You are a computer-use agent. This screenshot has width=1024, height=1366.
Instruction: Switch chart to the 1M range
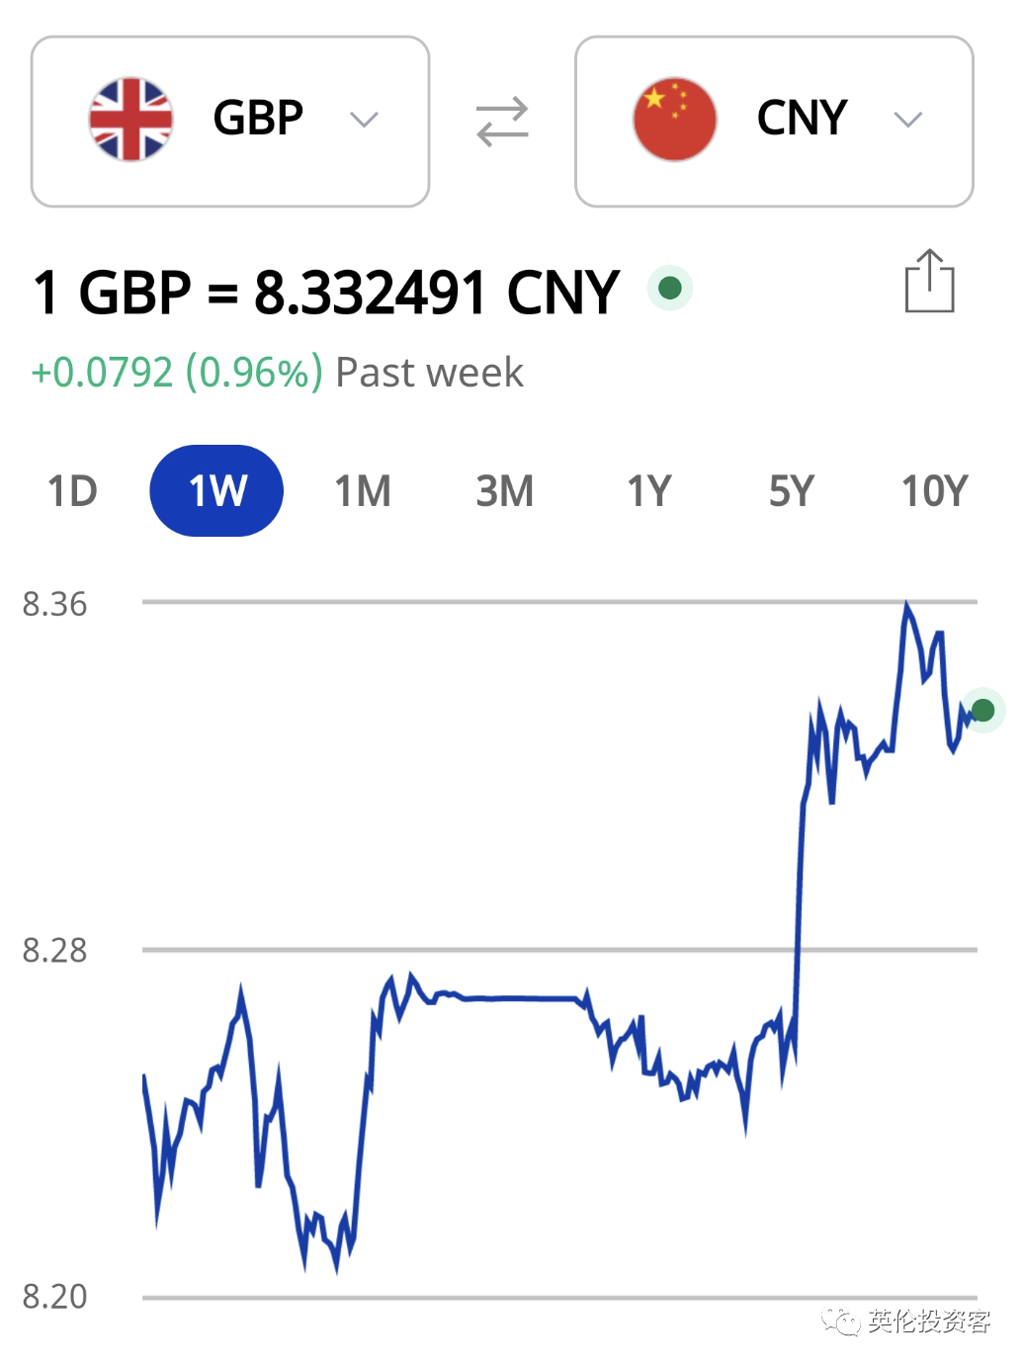[363, 490]
